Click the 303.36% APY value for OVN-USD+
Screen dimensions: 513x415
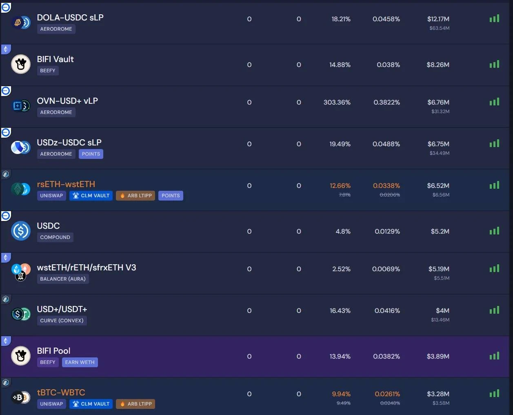tap(337, 103)
